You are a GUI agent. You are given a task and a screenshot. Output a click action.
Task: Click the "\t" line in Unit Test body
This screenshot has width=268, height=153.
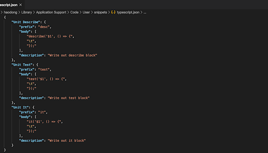31,84
